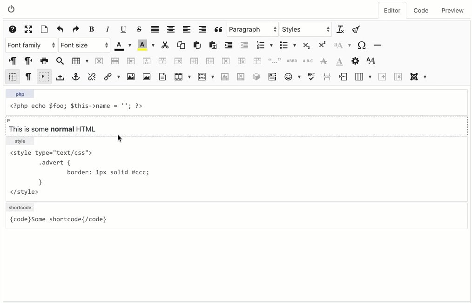The image size is (472, 303).
Task: Open the image manager
Action: [x=131, y=77]
